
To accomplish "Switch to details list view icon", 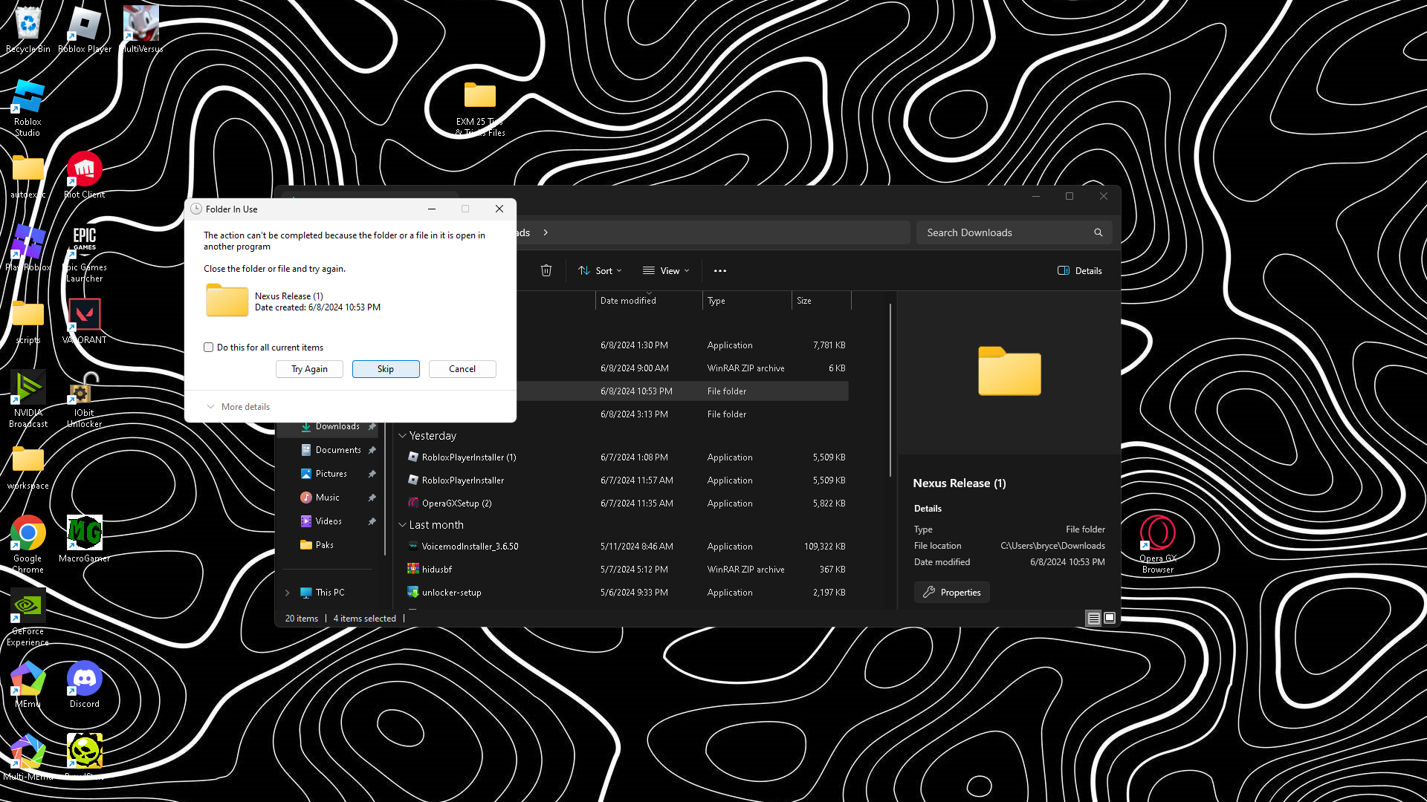I will click(x=1093, y=618).
